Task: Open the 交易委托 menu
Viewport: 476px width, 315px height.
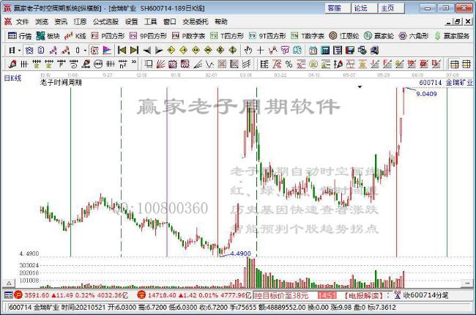Action: pos(196,21)
